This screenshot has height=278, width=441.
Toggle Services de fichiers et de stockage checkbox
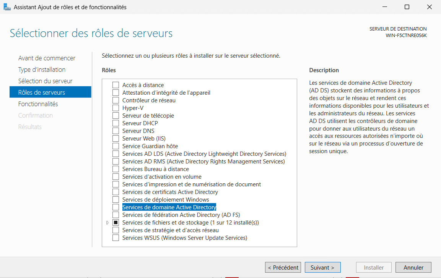(x=116, y=223)
